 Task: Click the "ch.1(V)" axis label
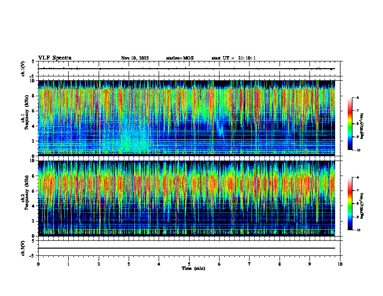pos(23,69)
